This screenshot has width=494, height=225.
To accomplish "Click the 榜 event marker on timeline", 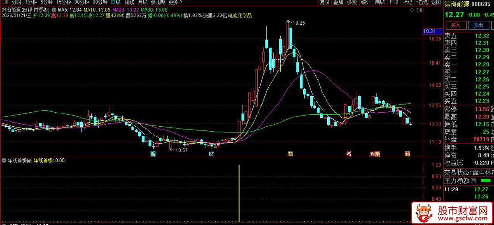I will [291, 154].
